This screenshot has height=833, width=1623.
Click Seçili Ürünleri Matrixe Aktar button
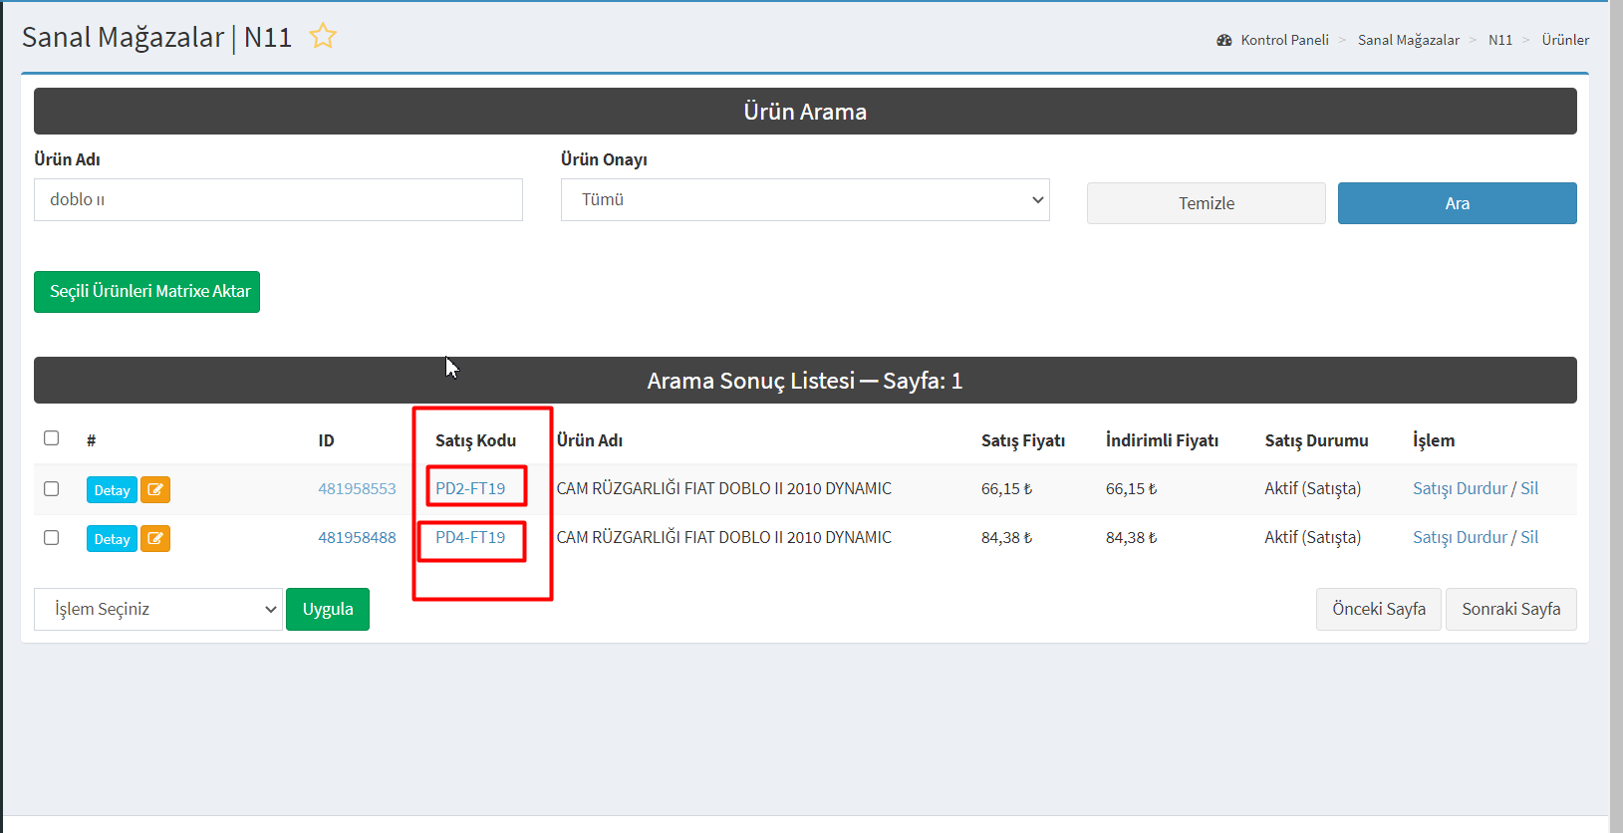(x=147, y=292)
